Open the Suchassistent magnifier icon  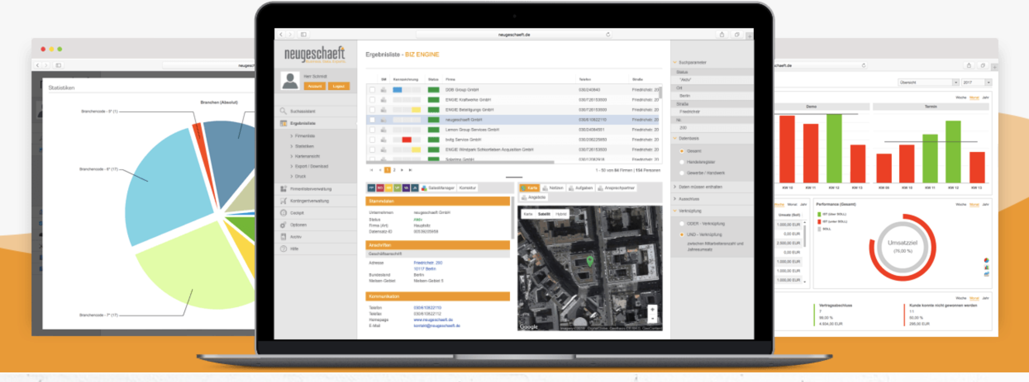(283, 111)
